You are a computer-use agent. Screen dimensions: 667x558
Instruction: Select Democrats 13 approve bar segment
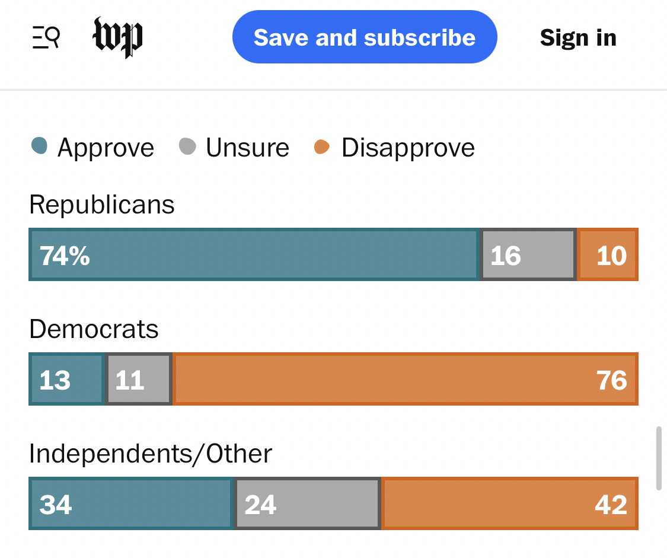66,380
